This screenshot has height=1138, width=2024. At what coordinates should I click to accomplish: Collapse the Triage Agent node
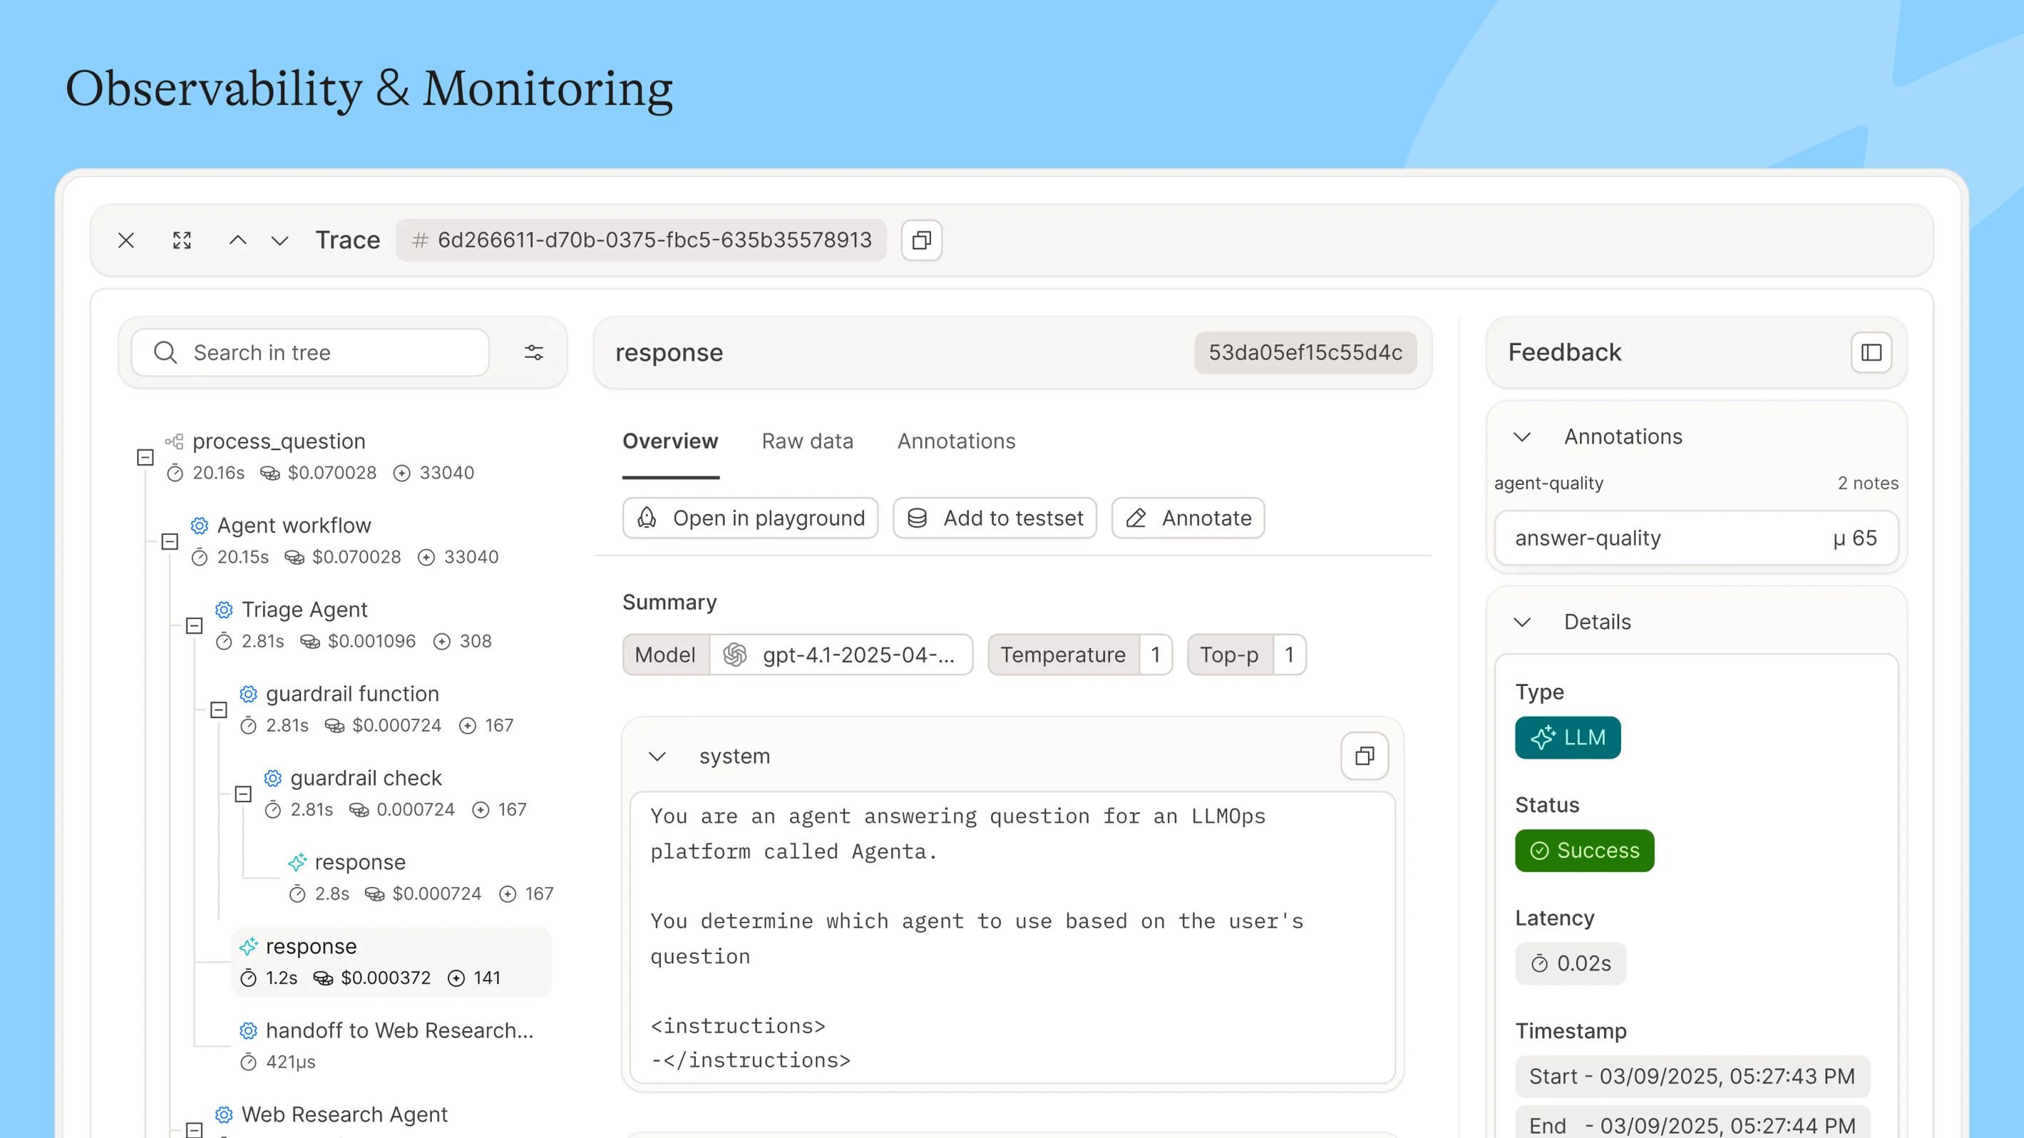[194, 625]
